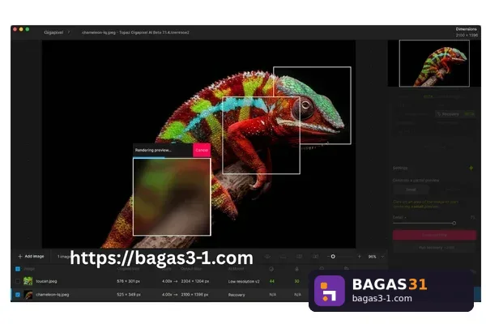Click the zoom in plus icon
This screenshot has height=324, width=486.
point(359,257)
